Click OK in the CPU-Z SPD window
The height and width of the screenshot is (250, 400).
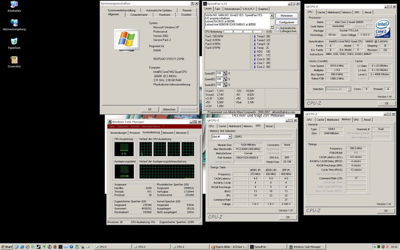coord(288,217)
